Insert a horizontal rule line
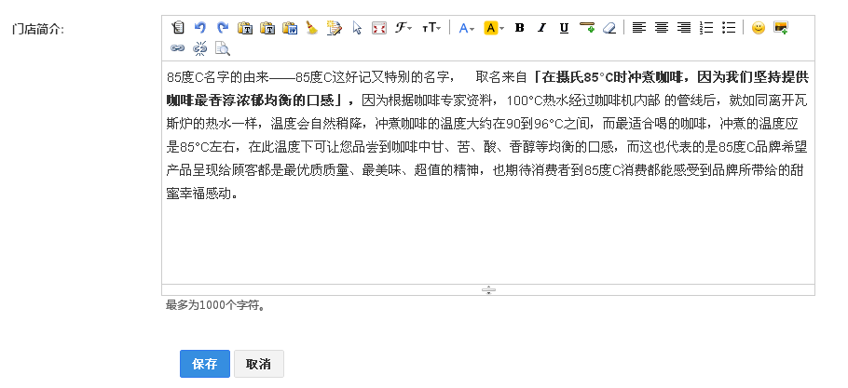 pos(587,28)
